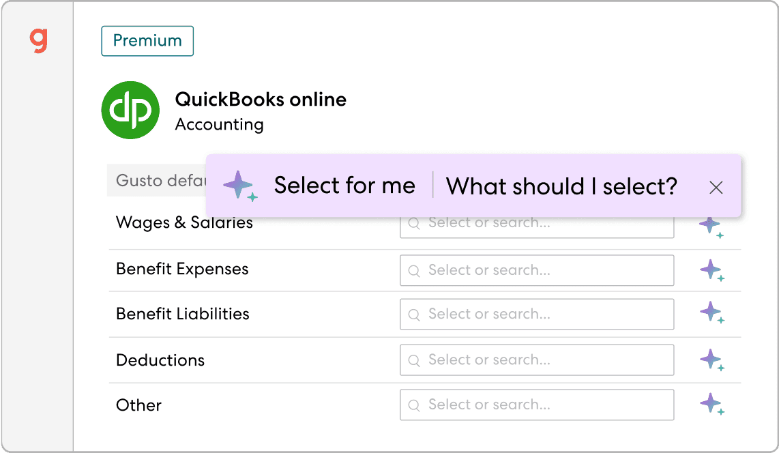The image size is (779, 453).
Task: Close the Select for me popup
Action: tap(716, 187)
